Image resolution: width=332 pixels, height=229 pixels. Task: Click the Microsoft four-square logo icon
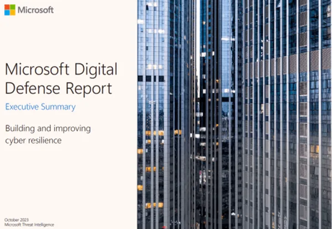coord(10,11)
